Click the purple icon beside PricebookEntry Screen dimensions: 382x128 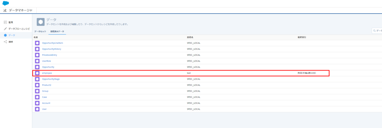[37, 55]
